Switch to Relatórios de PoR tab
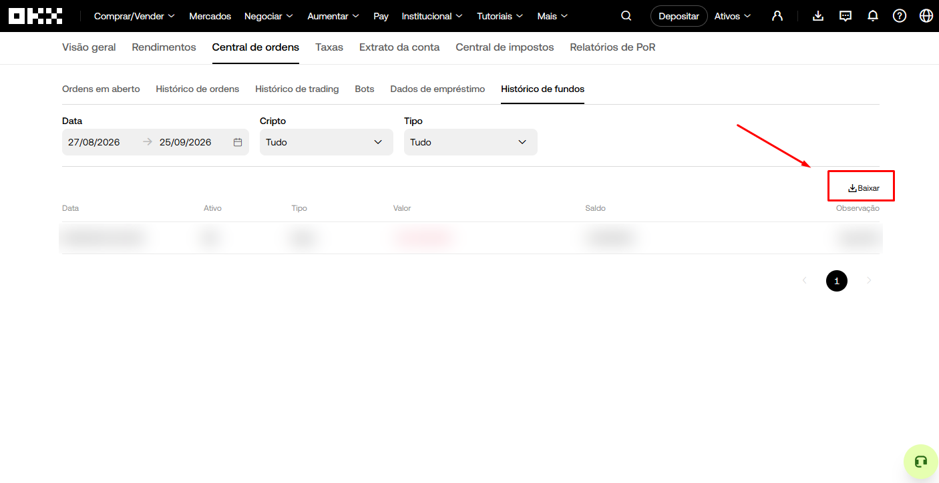Image resolution: width=939 pixels, height=483 pixels. click(612, 47)
